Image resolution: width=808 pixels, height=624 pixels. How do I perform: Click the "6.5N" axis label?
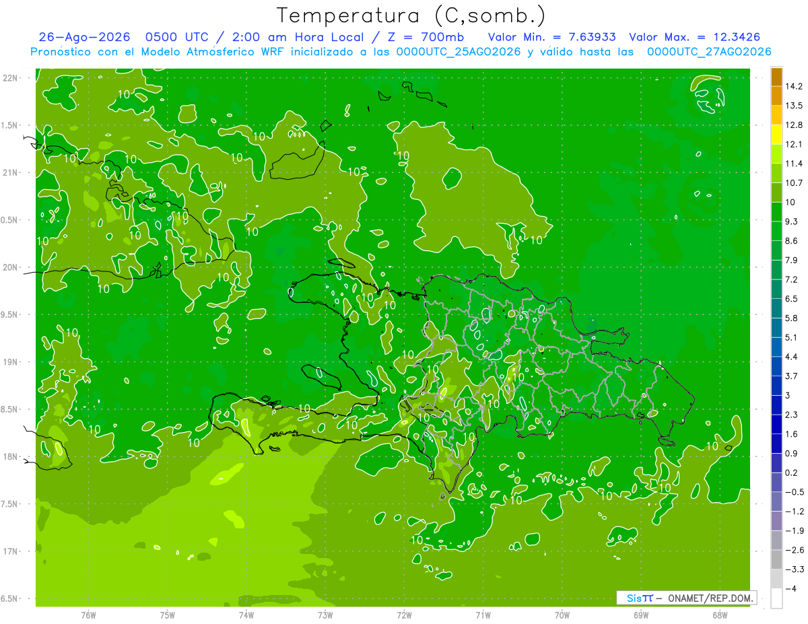pyautogui.click(x=9, y=599)
